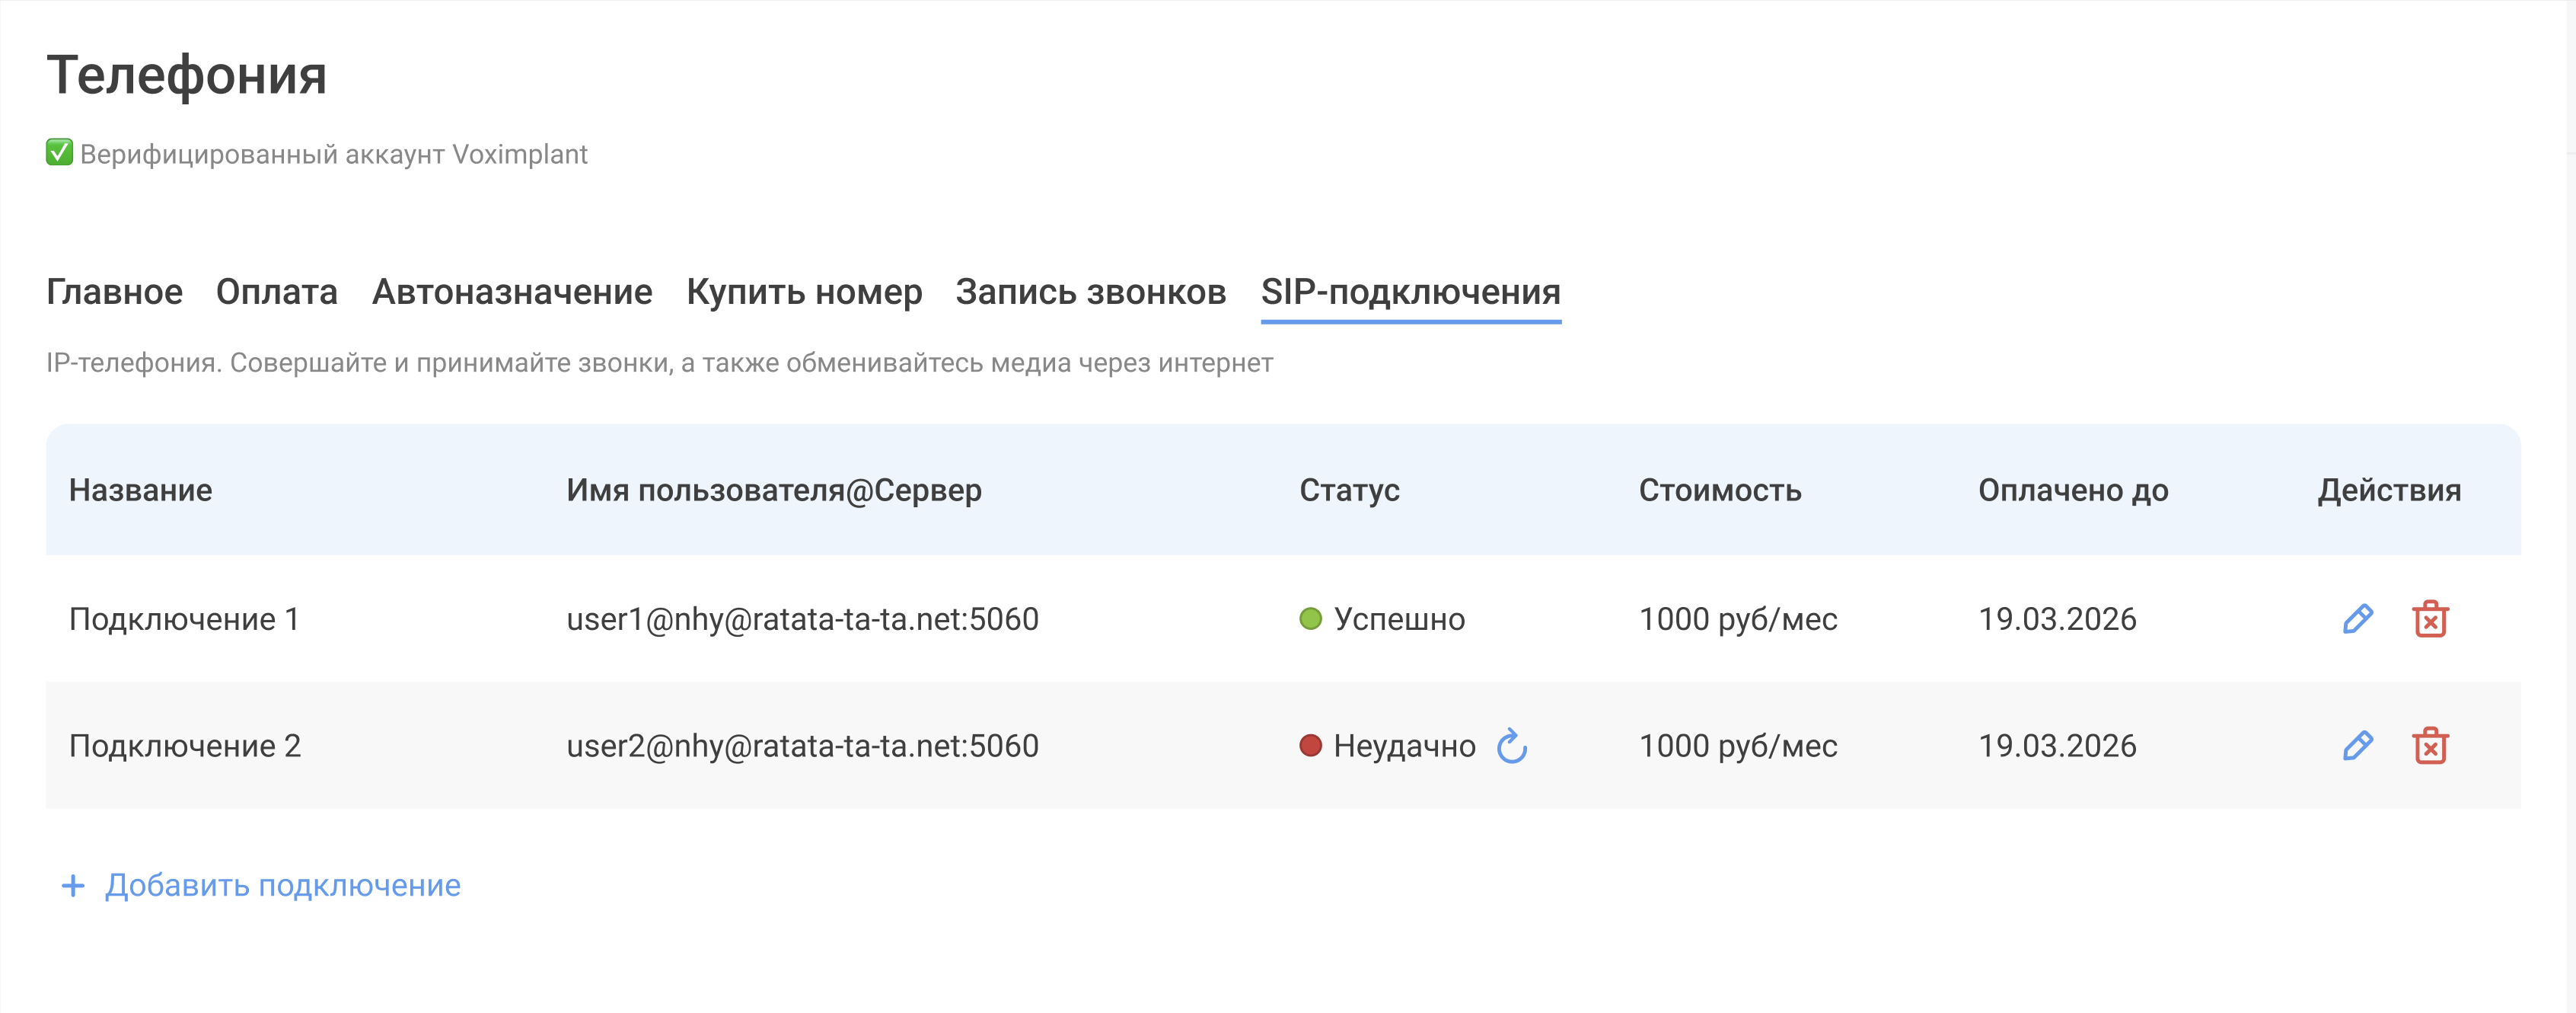This screenshot has width=2576, height=1013.
Task: Click the green verified checkmark icon
Action: [59, 152]
